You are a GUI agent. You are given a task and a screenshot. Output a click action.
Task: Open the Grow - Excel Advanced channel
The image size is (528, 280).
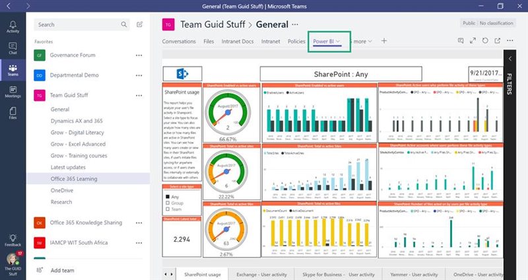click(x=78, y=144)
